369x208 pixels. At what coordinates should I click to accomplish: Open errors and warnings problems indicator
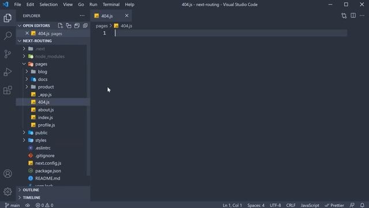44,205
